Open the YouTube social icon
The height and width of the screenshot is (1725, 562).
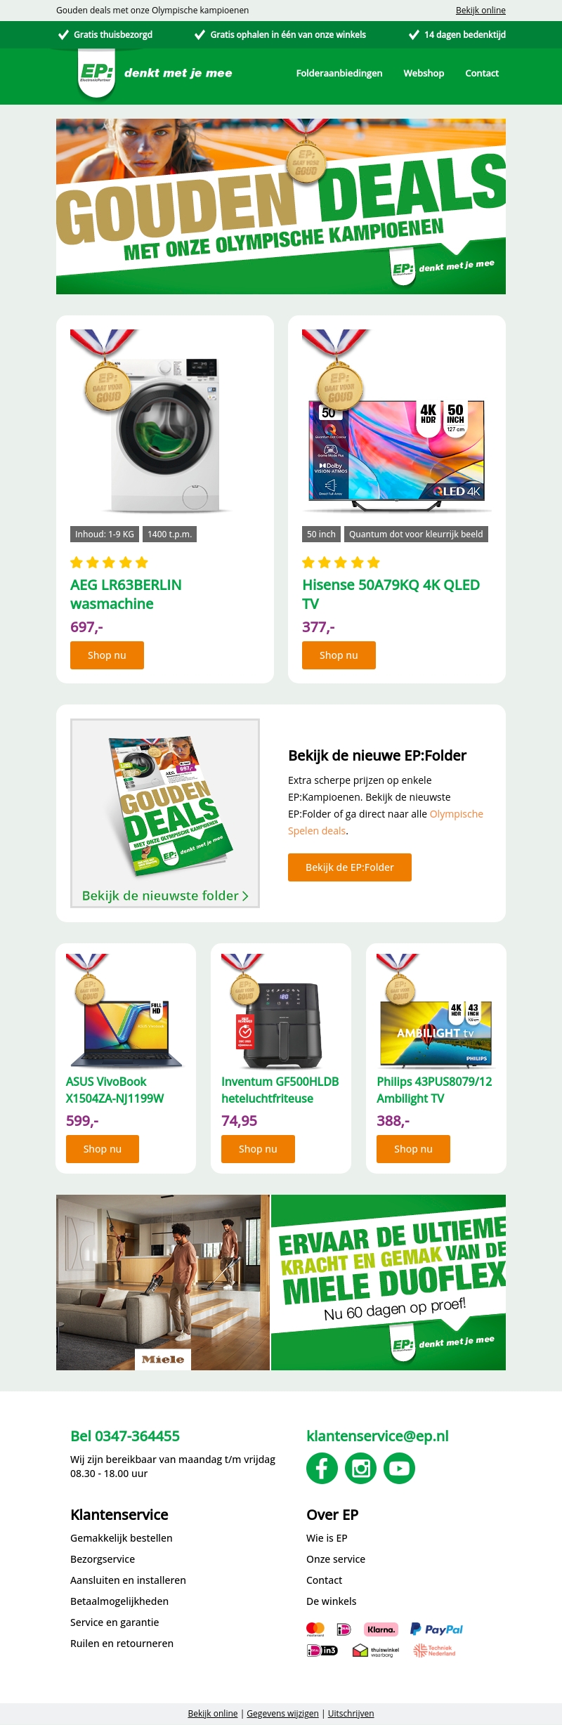[x=399, y=1468]
